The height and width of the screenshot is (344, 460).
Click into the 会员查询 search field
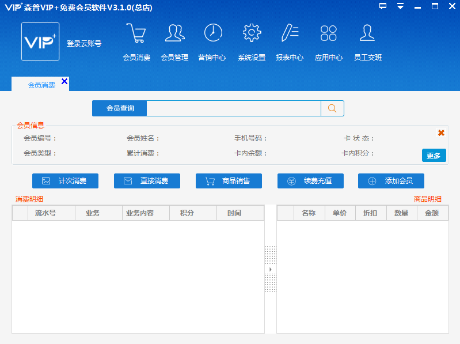point(233,108)
